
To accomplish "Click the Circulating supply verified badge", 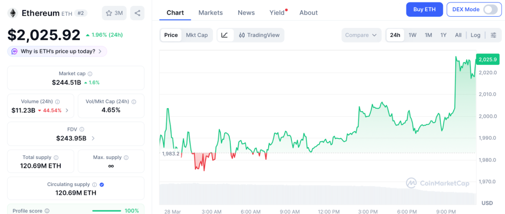I will (102, 184).
